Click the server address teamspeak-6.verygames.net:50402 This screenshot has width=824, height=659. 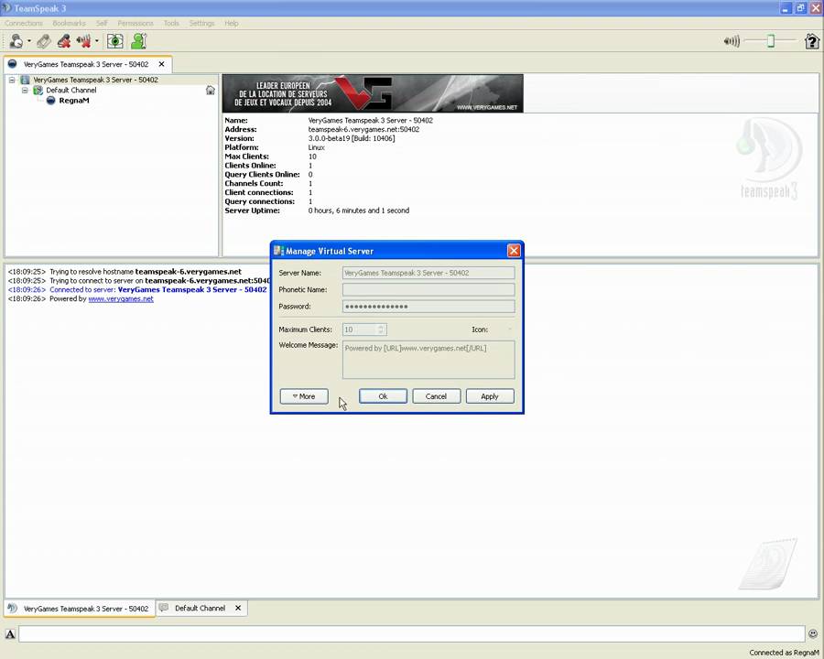pyautogui.click(x=363, y=129)
